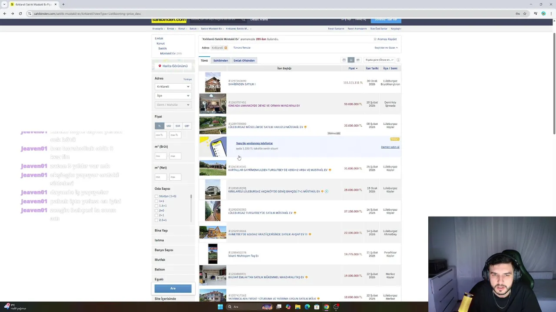Sort by İlan Tarihi column header
The image size is (556, 312).
click(x=372, y=68)
